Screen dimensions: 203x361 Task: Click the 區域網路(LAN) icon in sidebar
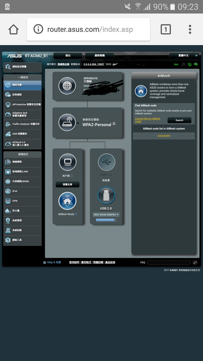click(x=8, y=172)
